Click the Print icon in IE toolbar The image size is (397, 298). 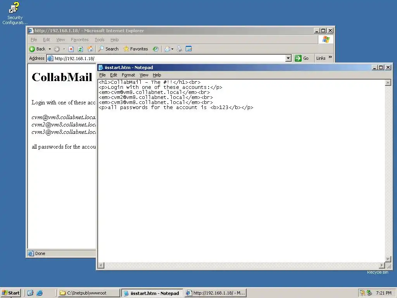[x=179, y=49]
